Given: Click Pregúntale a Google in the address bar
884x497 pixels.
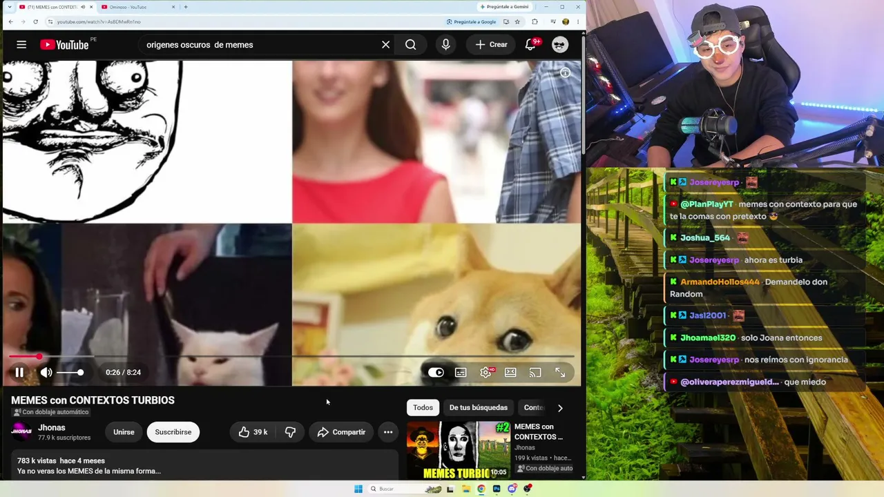Looking at the screenshot, I should [472, 22].
